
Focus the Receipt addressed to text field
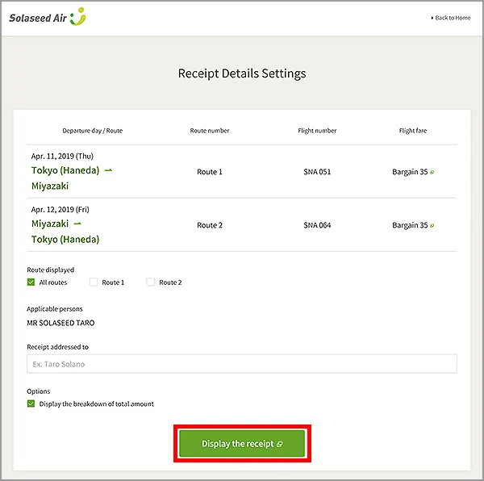[242, 364]
